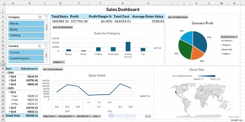Screen dimensions: 245x122
Task: Open Date (Year) field button
Action: (x=50, y=116)
